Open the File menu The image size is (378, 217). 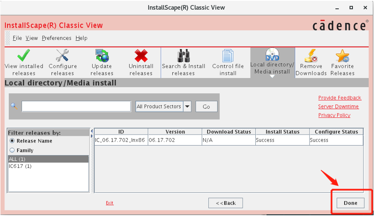pyautogui.click(x=17, y=38)
